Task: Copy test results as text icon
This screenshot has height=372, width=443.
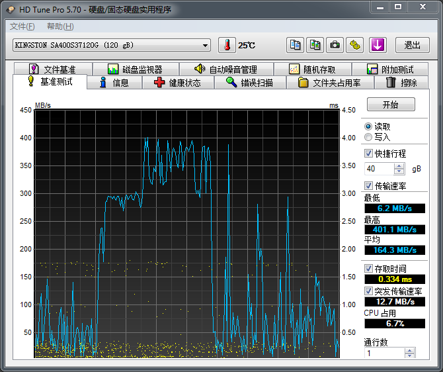Action: pos(296,45)
